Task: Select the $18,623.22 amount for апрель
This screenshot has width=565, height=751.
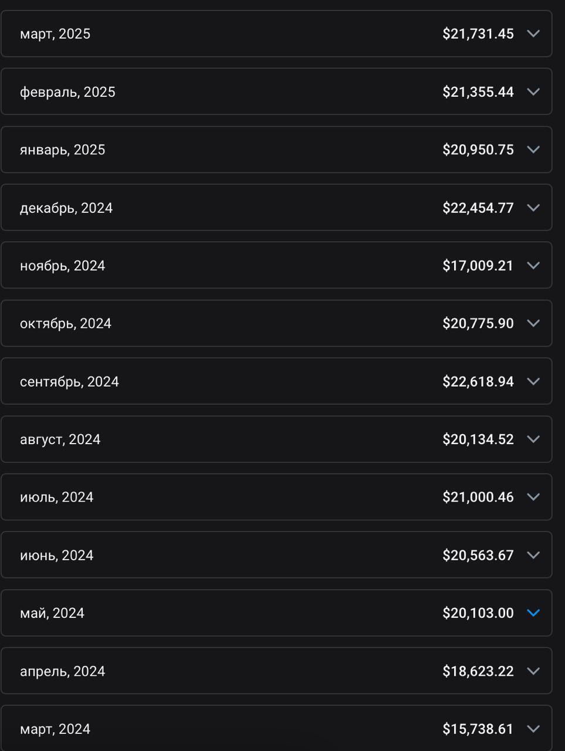Action: pyautogui.click(x=478, y=671)
